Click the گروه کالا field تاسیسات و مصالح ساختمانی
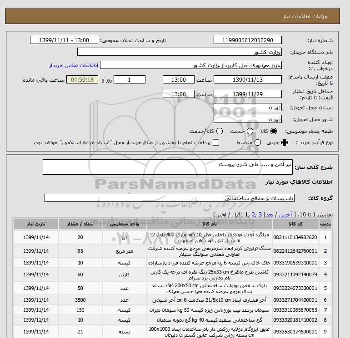The width and height of the screenshot is (350, 338). pyautogui.click(x=170, y=198)
